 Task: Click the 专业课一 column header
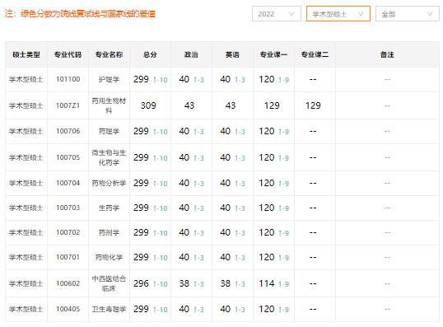[x=273, y=54]
